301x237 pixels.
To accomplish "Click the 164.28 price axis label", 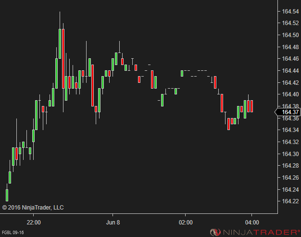I will tap(290, 166).
